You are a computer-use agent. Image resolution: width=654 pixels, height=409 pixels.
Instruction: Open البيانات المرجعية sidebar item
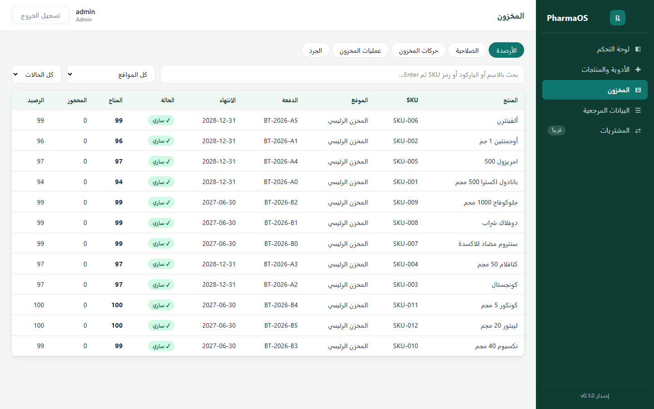click(595, 110)
